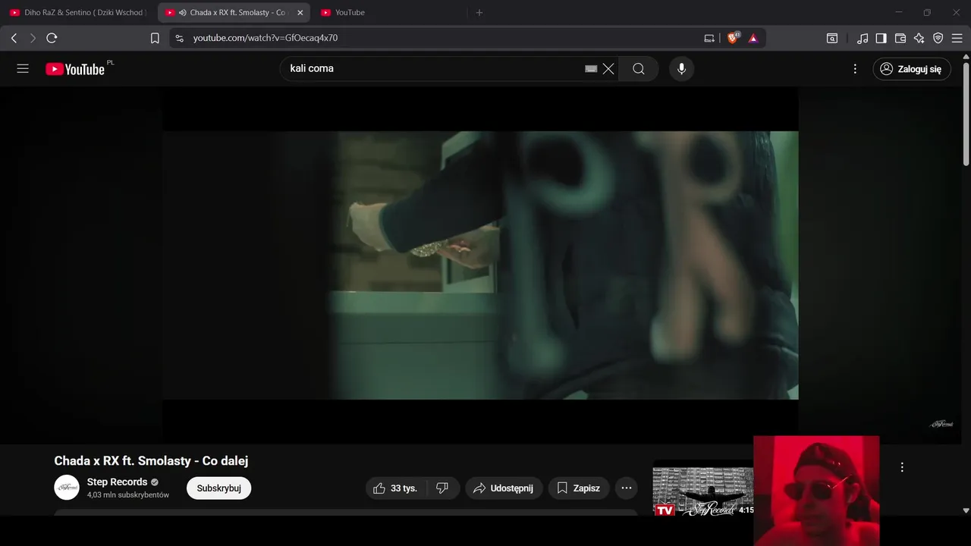Image resolution: width=971 pixels, height=546 pixels.
Task: Click the video player to pause
Action: click(480, 265)
